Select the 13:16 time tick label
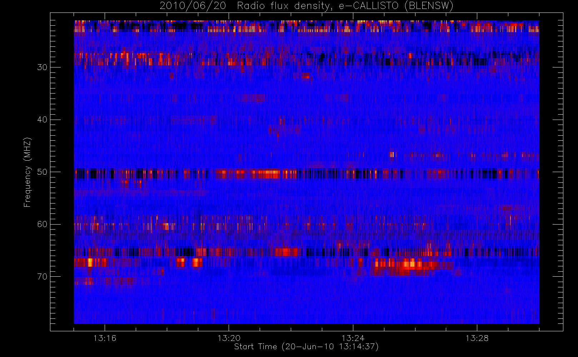This screenshot has width=578, height=357. [105, 338]
